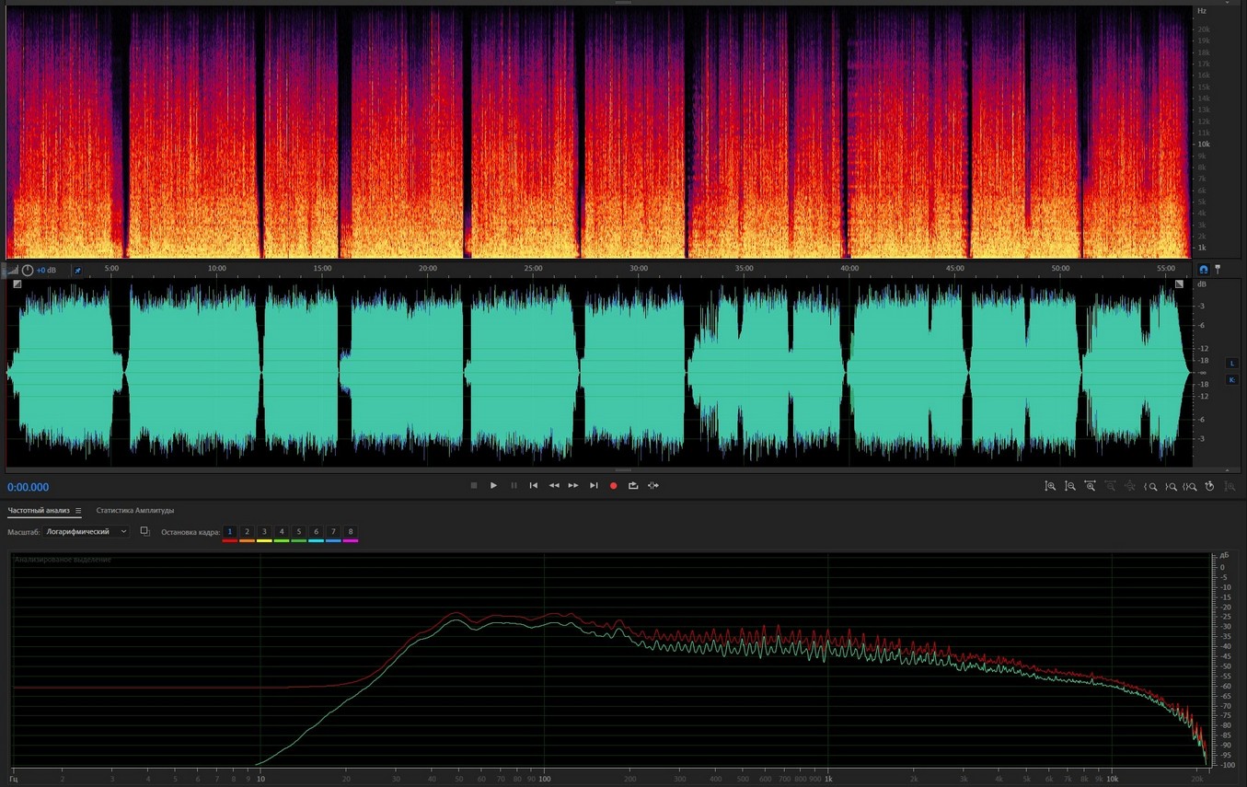The width and height of the screenshot is (1247, 787).
Task: Select the Частотный анализ tab
Action: [39, 511]
